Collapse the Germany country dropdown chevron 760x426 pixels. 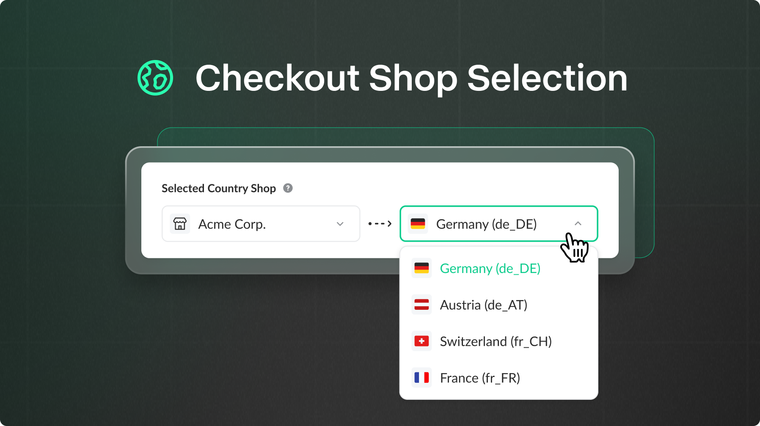[578, 224]
